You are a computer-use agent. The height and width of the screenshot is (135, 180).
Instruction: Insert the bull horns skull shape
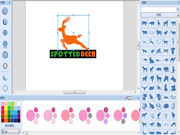tap(144, 88)
